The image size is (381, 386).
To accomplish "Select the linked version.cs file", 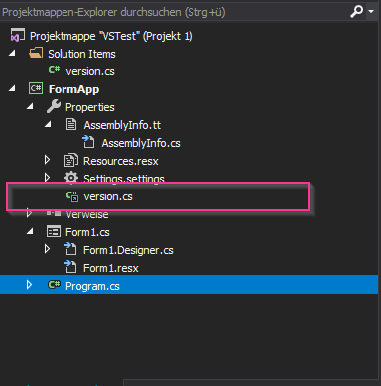I will point(108,196).
